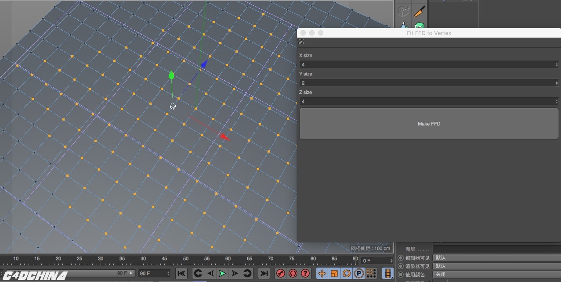Click the Fit FFD to Vertex title bar
561x282 pixels.
(429, 33)
